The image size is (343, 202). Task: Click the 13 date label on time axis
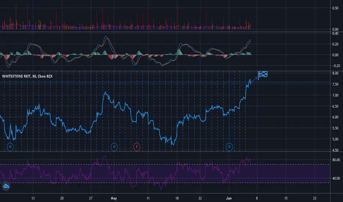click(x=33, y=198)
